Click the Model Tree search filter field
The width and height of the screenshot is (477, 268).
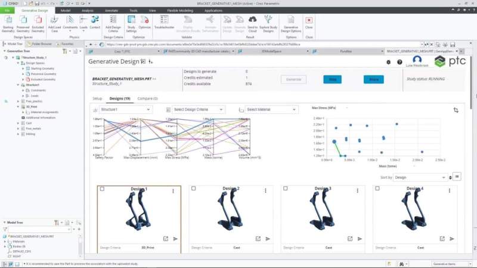tap(39, 229)
